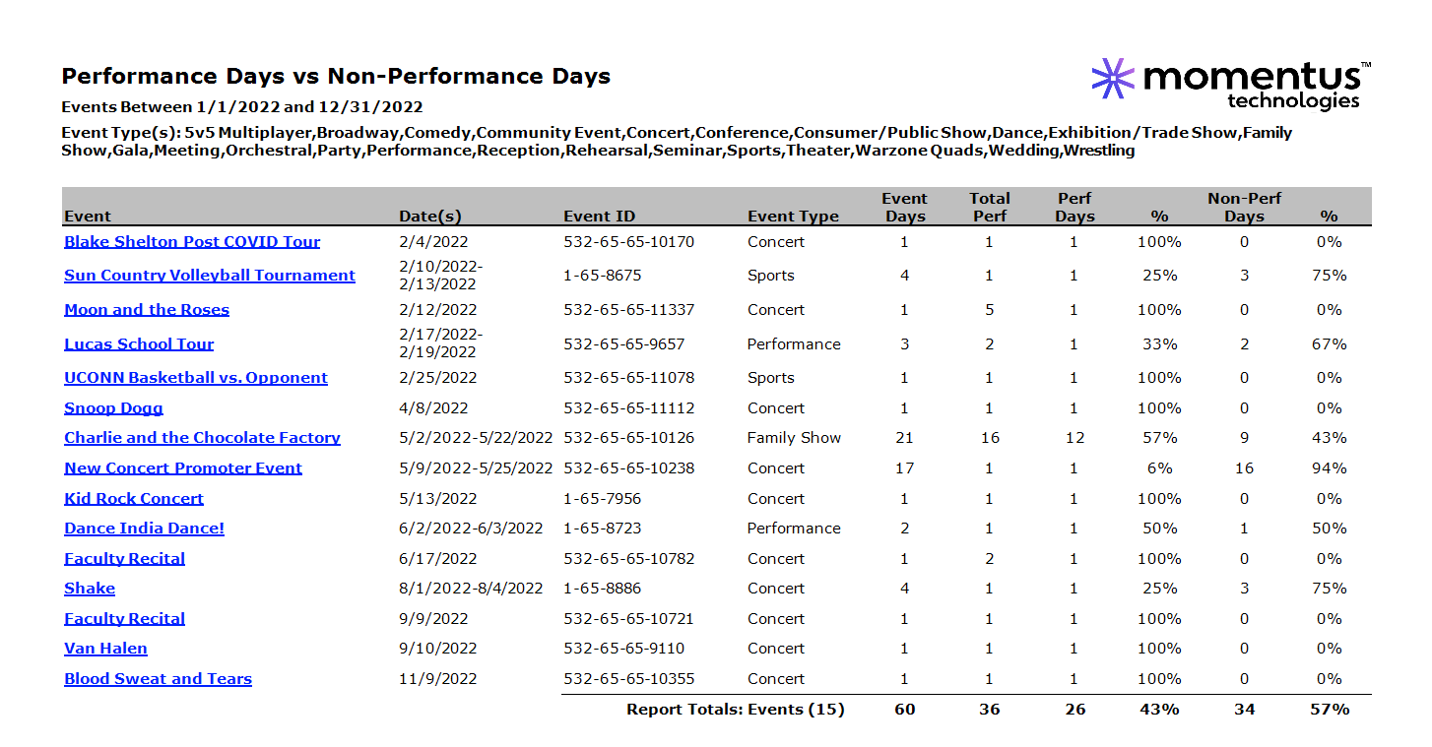Click the Momentus Technologies asterisk logo
Viewport: 1432px width, 747px height.
pyautogui.click(x=1111, y=77)
